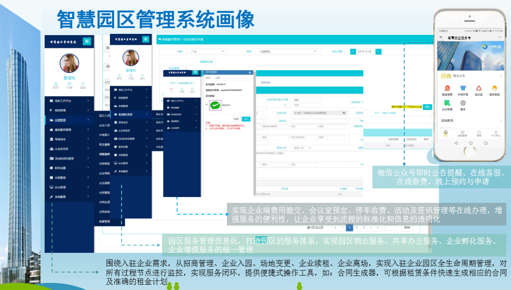Click the WeChat Pay logo icon
Screen dimensions: 511x290
[215, 105]
